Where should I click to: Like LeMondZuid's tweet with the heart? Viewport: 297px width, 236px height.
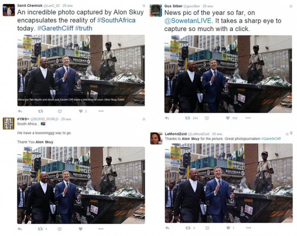228,228
